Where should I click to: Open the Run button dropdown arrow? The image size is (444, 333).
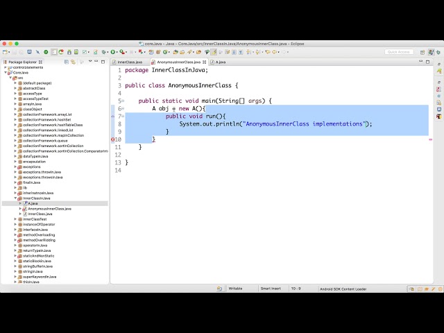point(117,52)
